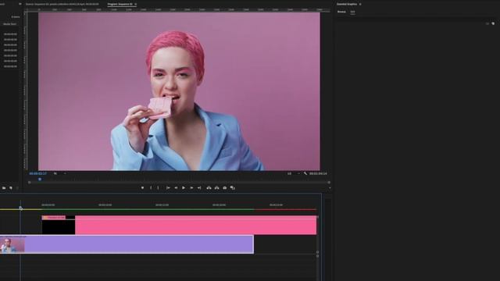Select the Edit tab in Essential Graphics

352,12
